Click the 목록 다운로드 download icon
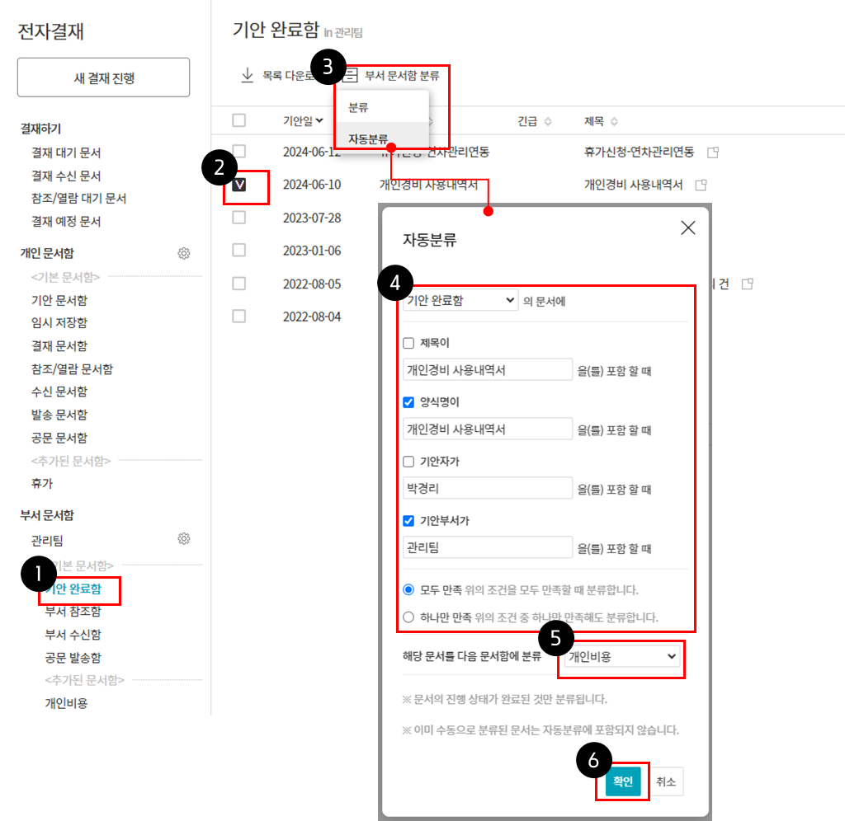The width and height of the screenshot is (845, 821). tap(247, 76)
